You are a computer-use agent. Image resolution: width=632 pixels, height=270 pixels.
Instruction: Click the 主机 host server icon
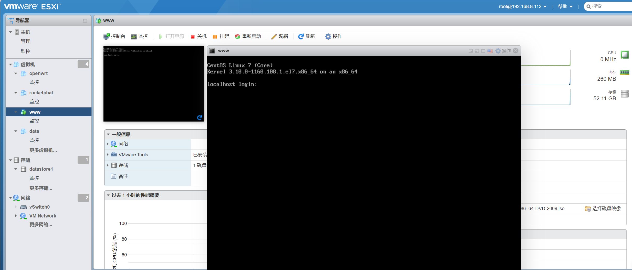click(17, 32)
